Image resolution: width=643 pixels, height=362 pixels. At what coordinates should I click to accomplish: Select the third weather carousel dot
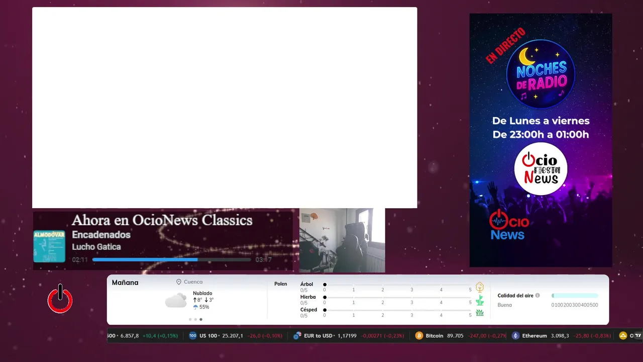(x=201, y=319)
